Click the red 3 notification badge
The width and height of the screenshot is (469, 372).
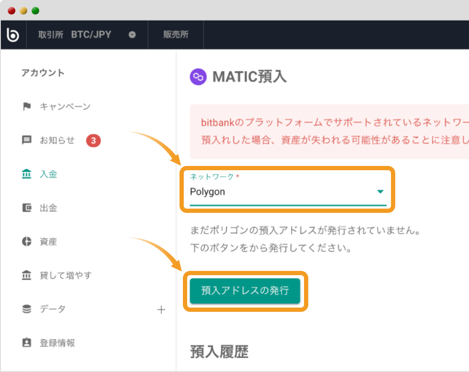coord(93,140)
